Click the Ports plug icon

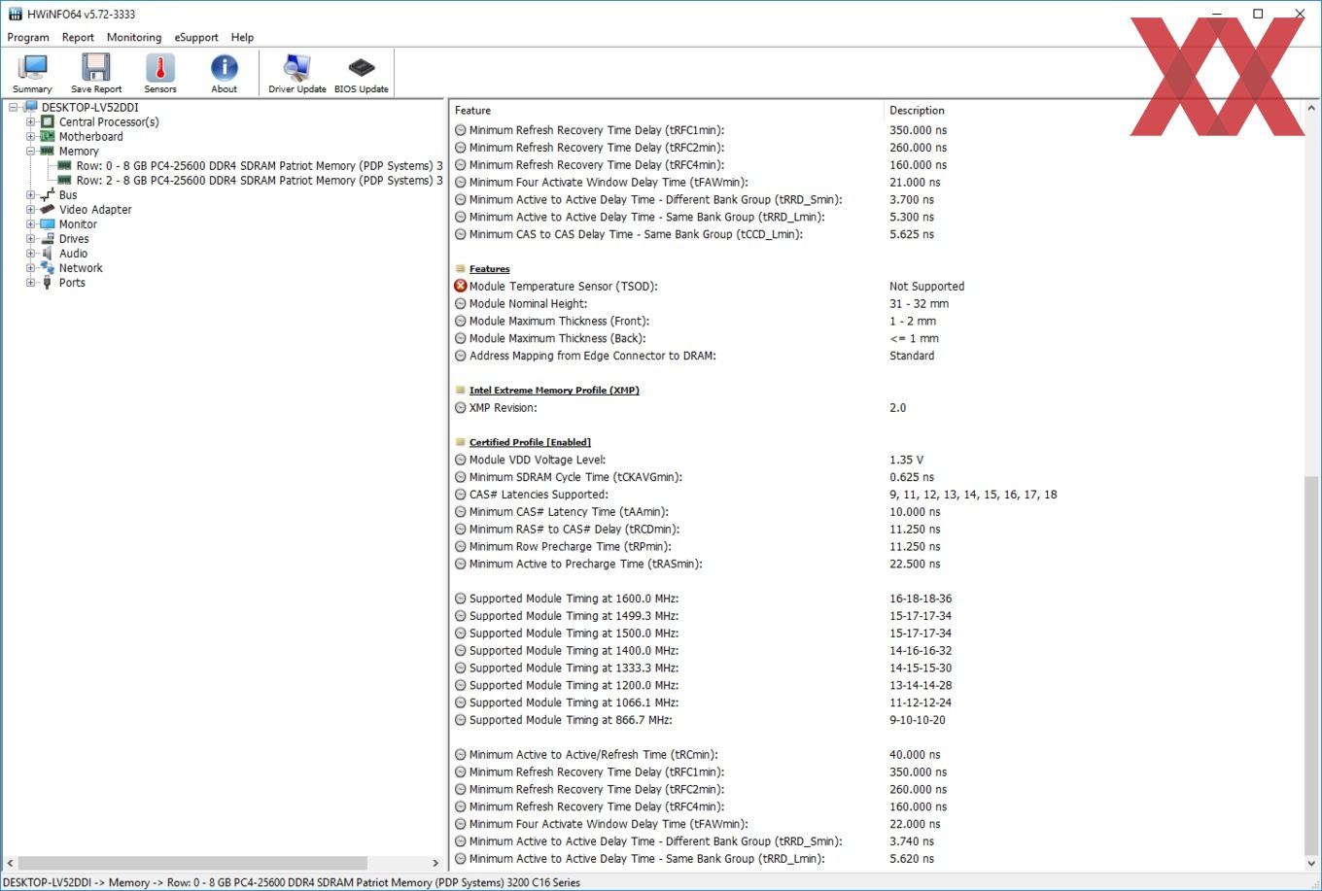tap(48, 282)
